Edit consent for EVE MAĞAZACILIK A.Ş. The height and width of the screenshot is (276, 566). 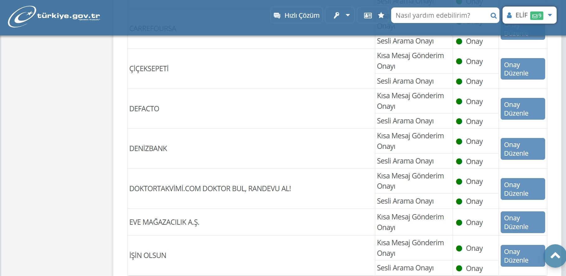[x=522, y=222]
